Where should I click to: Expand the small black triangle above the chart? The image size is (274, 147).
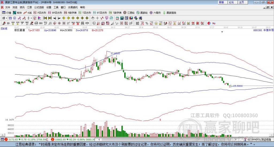click(222, 32)
